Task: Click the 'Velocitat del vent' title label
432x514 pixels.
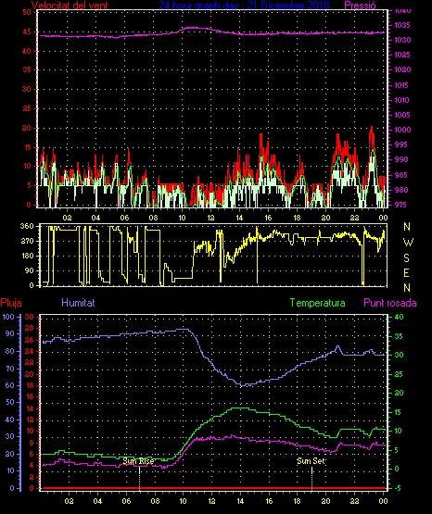Action: point(70,6)
